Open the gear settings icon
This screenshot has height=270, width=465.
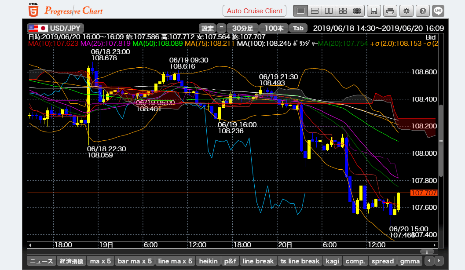(x=406, y=11)
